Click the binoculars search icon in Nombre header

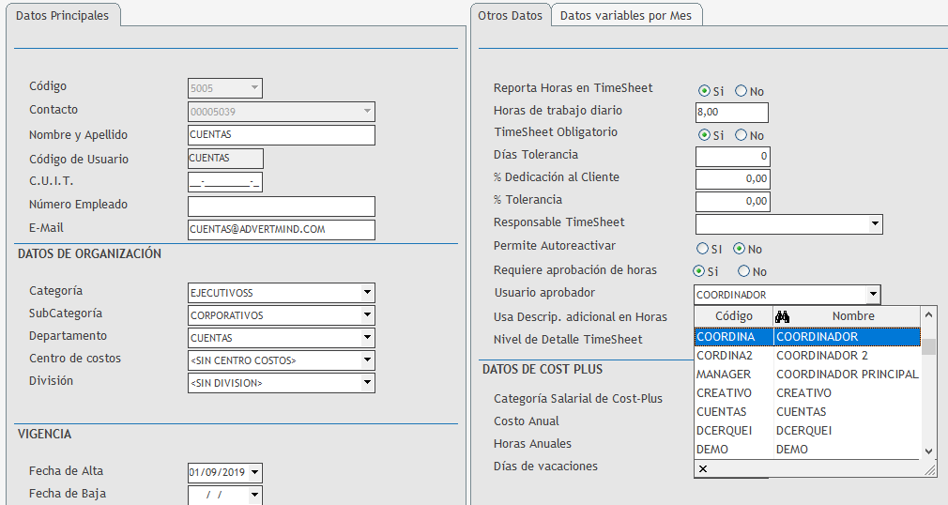coord(782,316)
